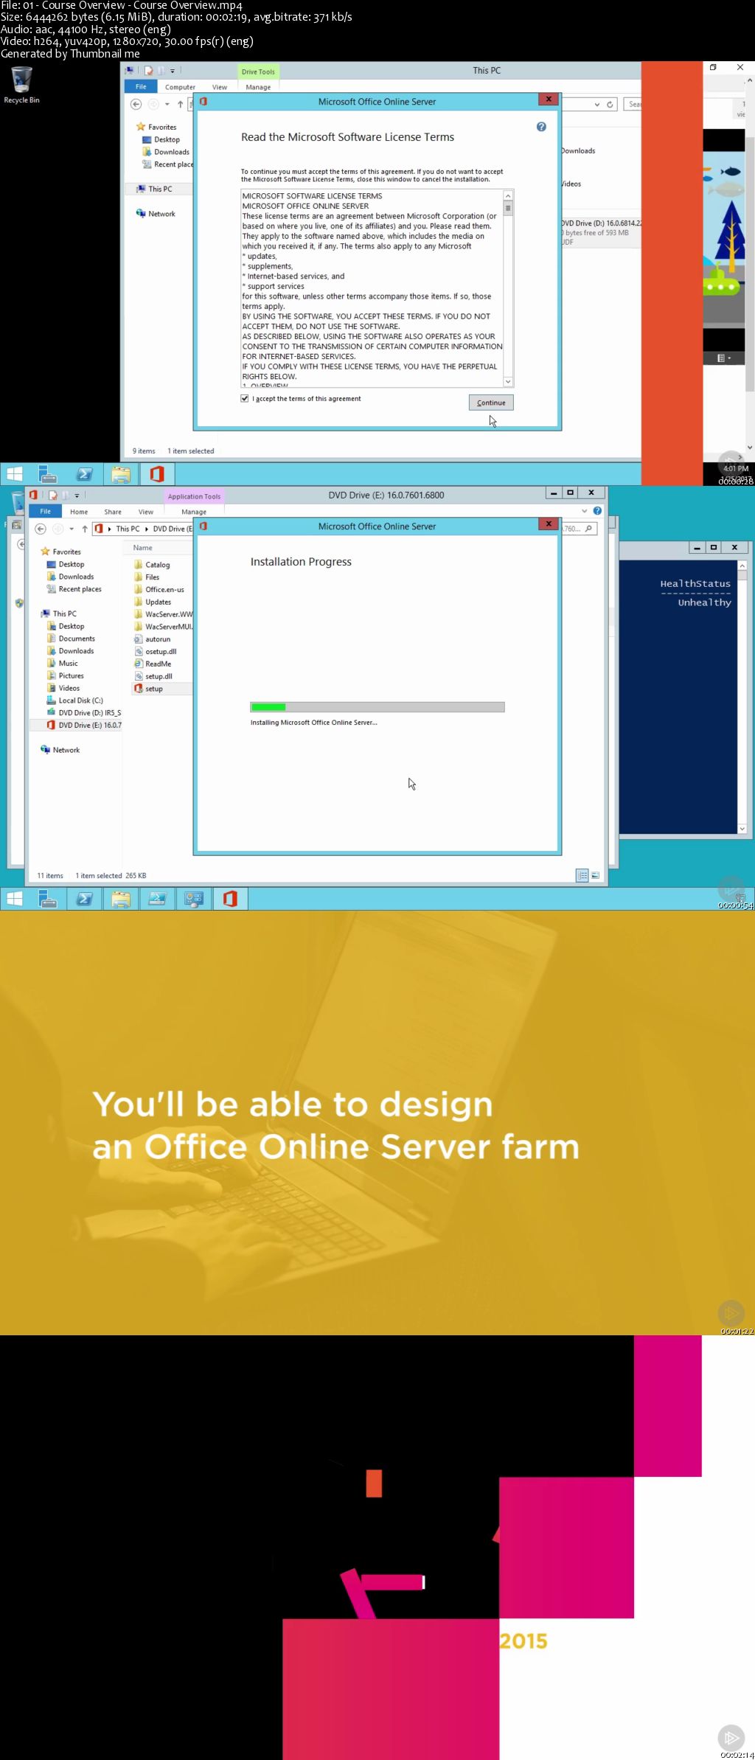The width and height of the screenshot is (755, 1760).
Task: Open recent locations dropdown in DVD Drive window
Action: pos(72,529)
